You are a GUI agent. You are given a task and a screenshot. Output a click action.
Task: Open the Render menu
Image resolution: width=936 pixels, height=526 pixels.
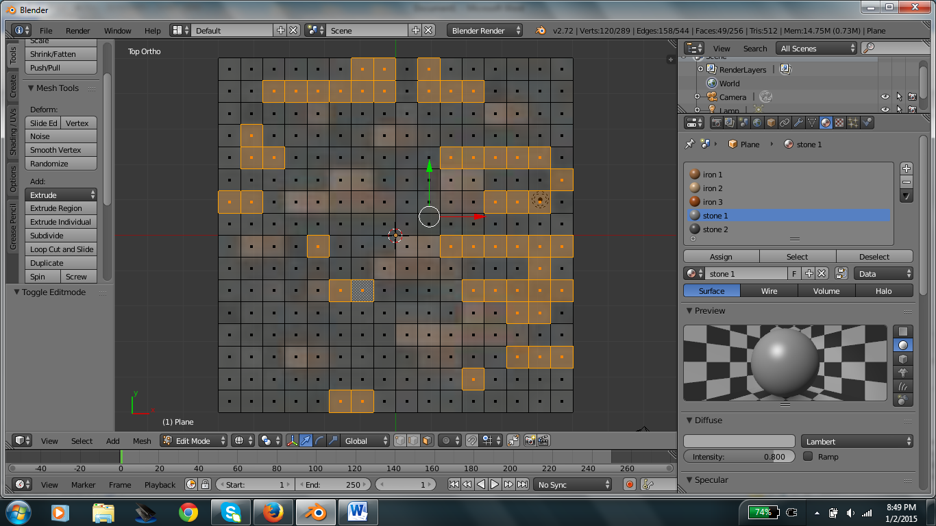click(77, 30)
